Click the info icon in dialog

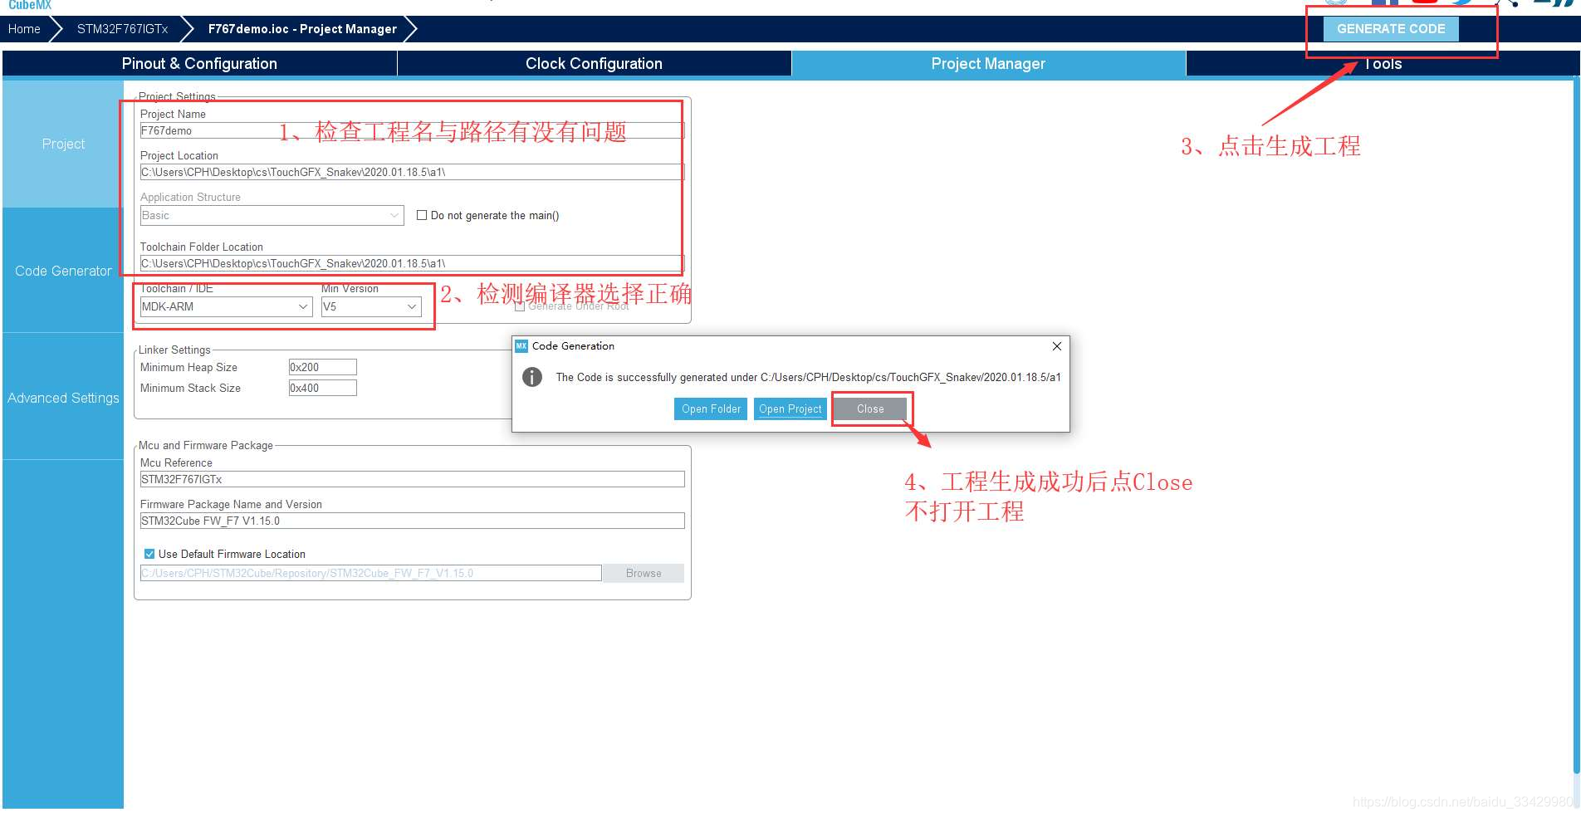[x=532, y=377]
